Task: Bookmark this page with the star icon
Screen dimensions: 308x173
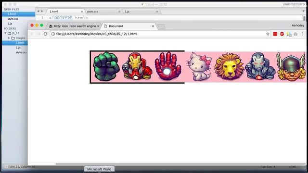Action: 268,34
